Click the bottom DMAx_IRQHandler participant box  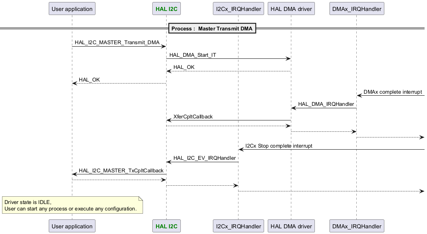(x=357, y=226)
